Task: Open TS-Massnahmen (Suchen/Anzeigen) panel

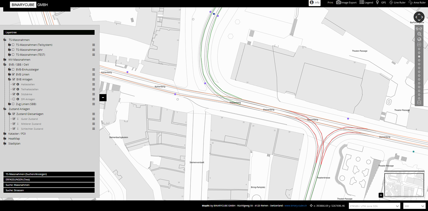Action: [x=49, y=174]
